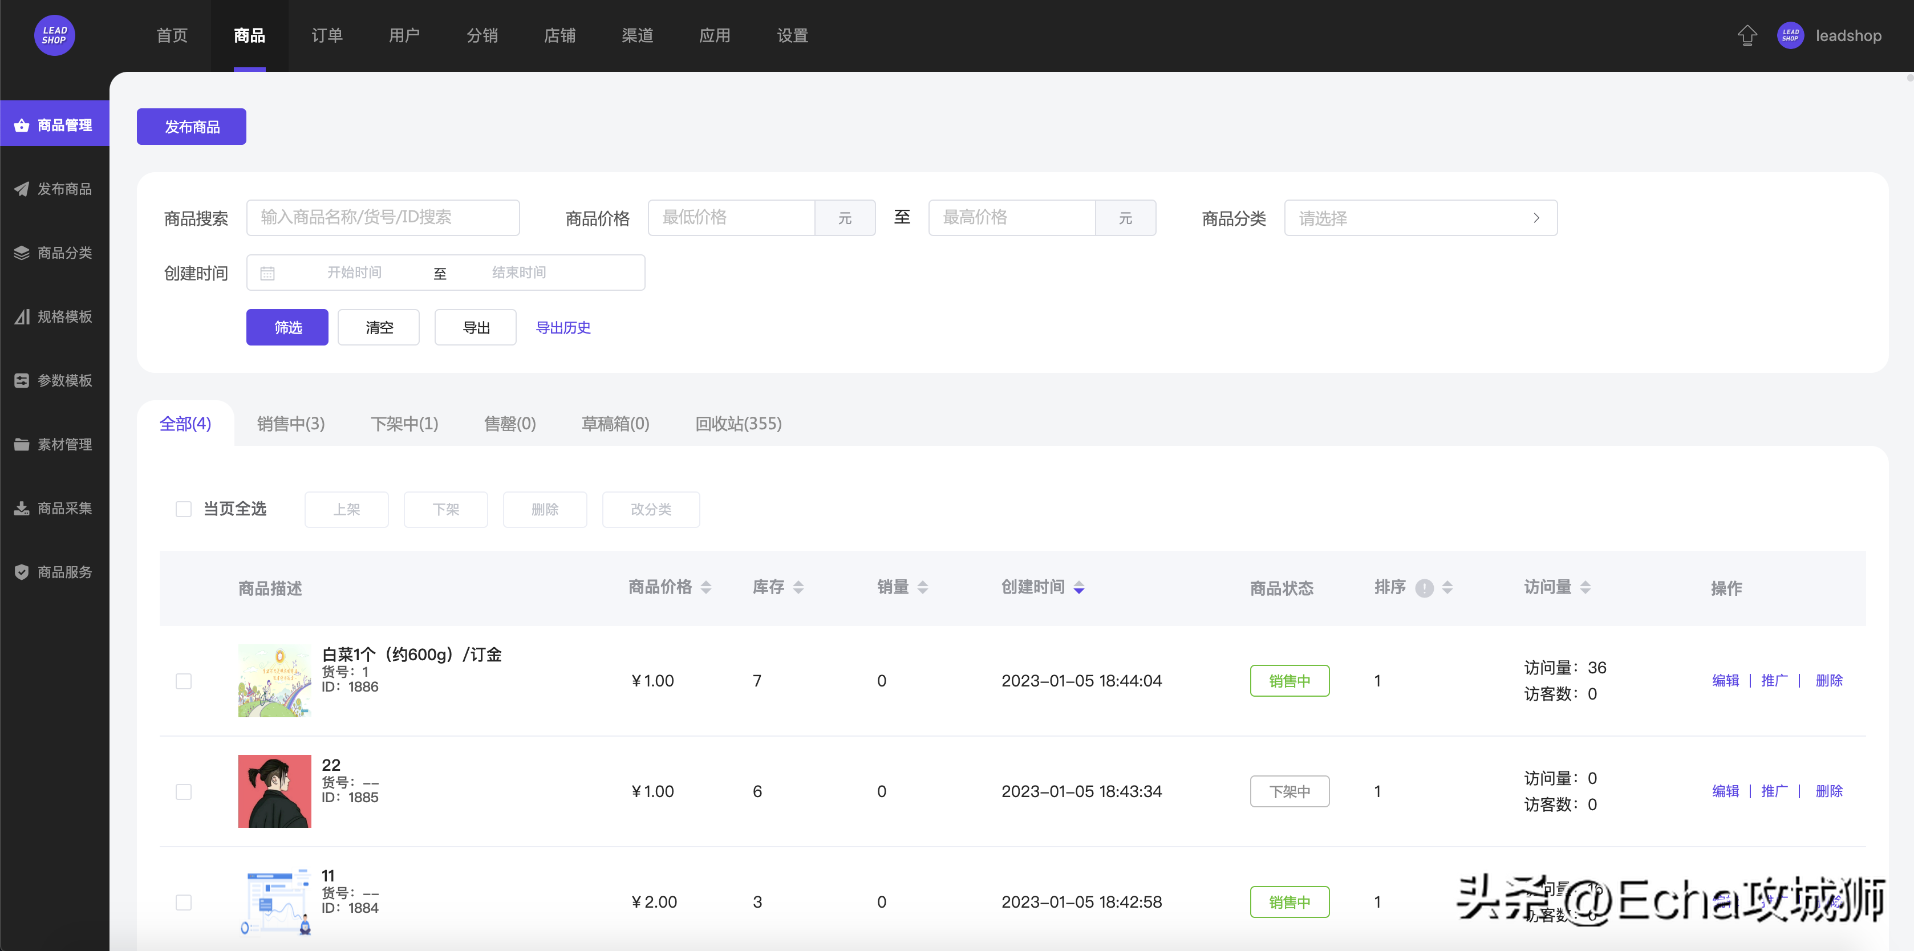Viewport: 1914px width, 951px height.
Task: Focus the 最低价格 input field
Action: 731,218
